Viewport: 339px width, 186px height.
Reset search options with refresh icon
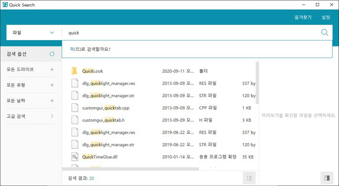(52, 54)
